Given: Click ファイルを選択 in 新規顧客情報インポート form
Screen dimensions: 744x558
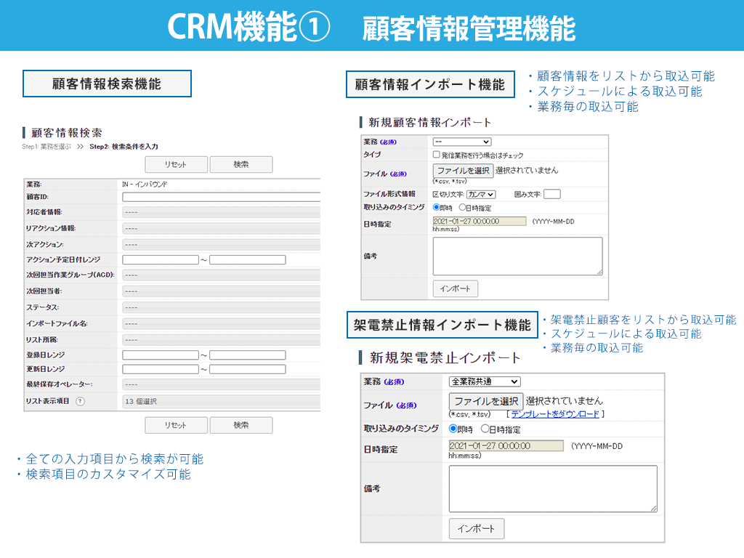Looking at the screenshot, I should click(463, 171).
